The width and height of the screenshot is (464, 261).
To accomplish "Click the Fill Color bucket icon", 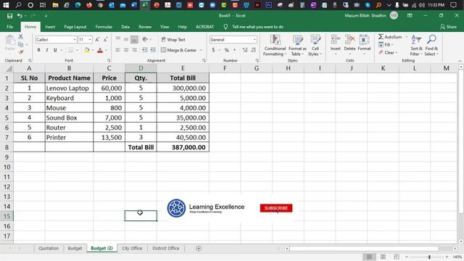I will pyautogui.click(x=87, y=50).
